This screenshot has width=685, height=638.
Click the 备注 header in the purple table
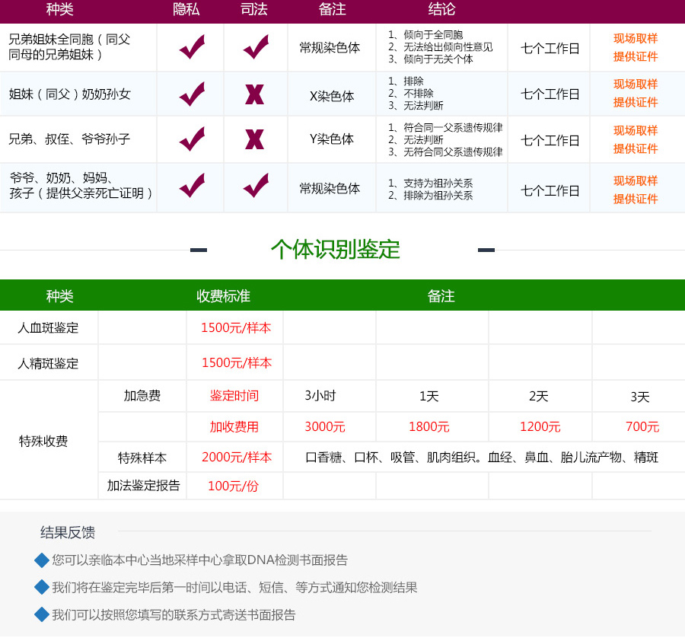click(x=332, y=9)
